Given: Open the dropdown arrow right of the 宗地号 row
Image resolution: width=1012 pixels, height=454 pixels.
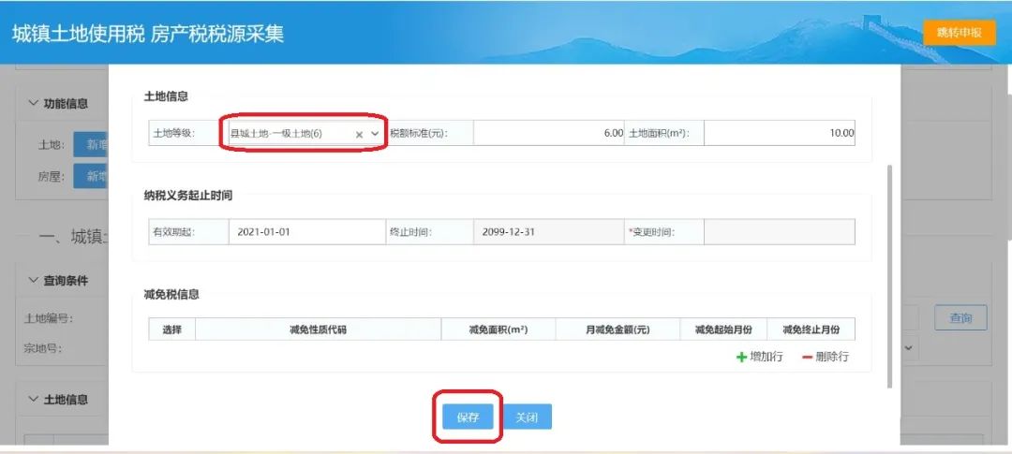Looking at the screenshot, I should (910, 348).
